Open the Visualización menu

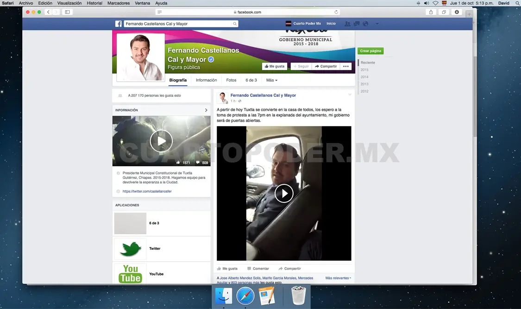69,3
